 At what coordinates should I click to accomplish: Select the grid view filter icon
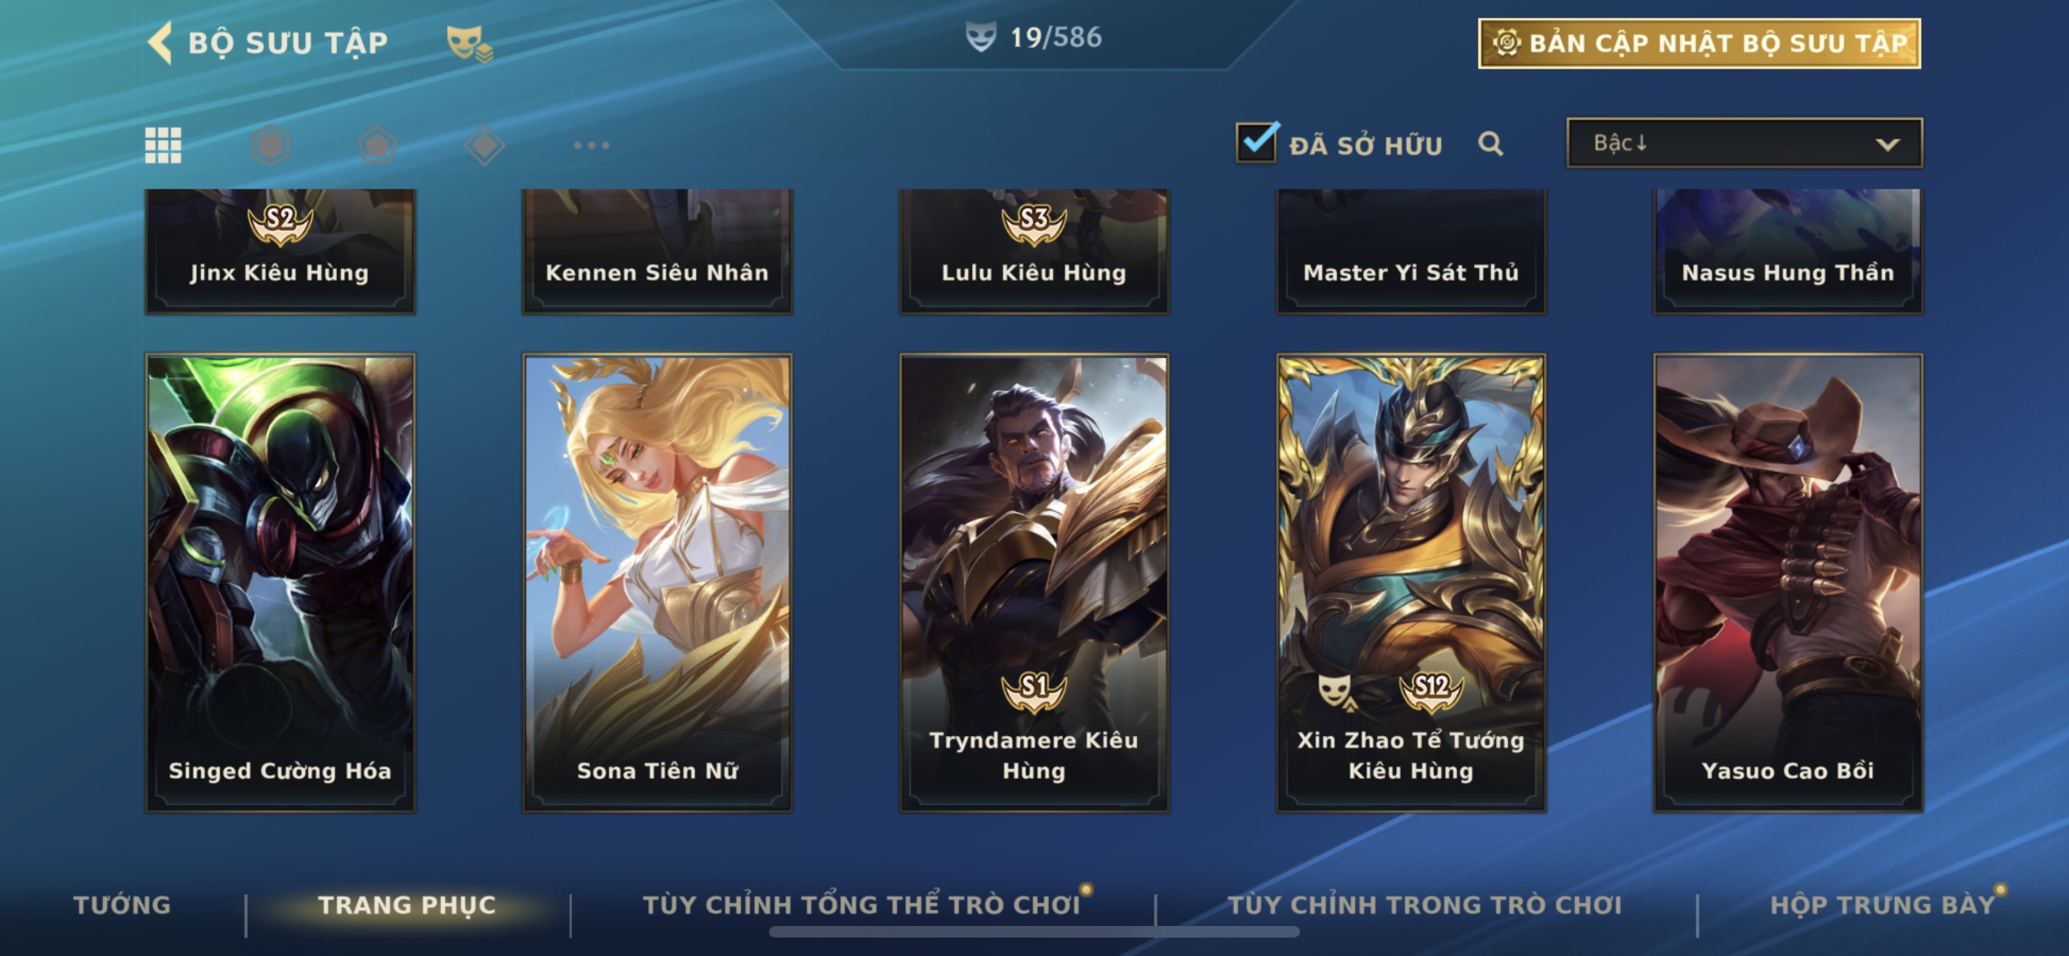point(163,145)
